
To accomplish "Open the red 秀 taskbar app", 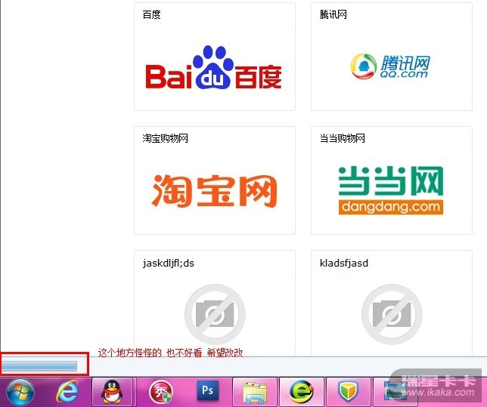I will (160, 392).
